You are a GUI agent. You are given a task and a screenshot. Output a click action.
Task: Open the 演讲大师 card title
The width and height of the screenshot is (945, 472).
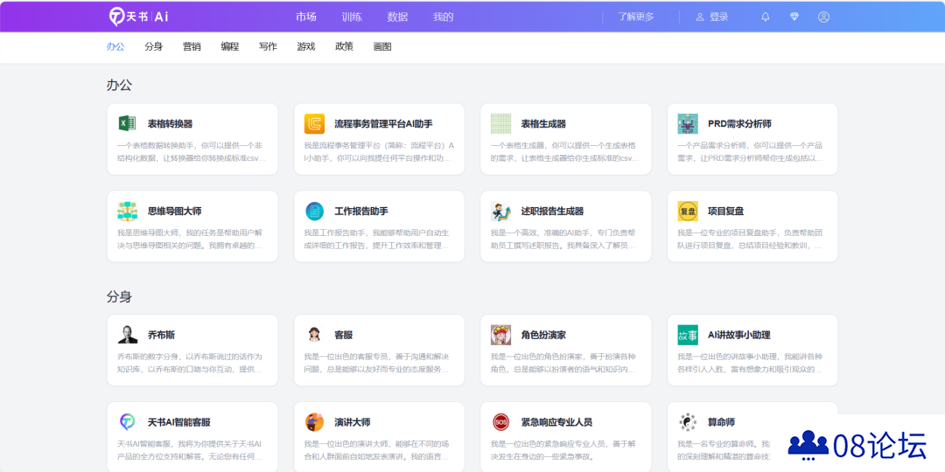pos(353,423)
